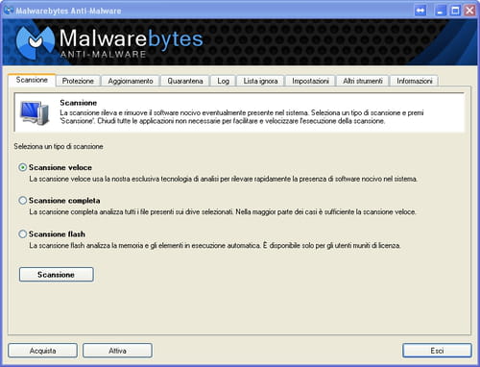Minimize the Malwarebytes window

(441, 11)
